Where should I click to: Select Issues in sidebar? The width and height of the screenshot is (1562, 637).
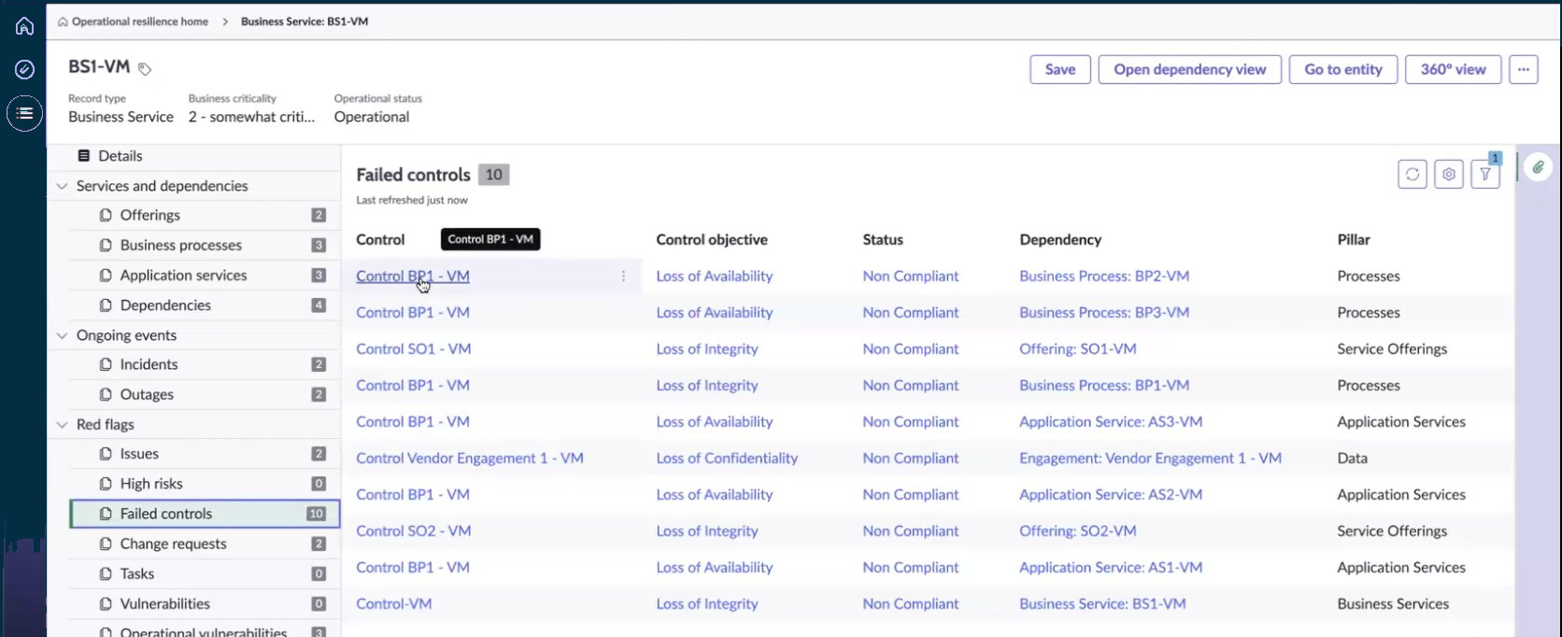[x=205, y=453]
